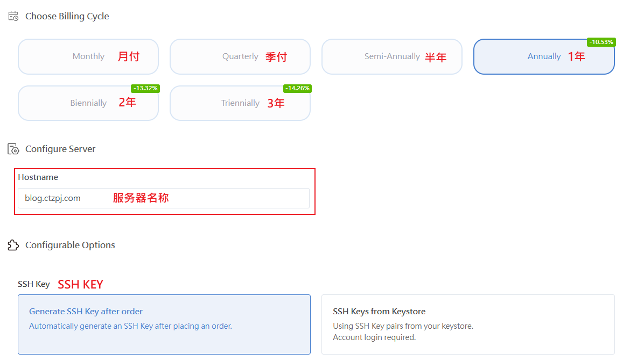Viewport: 630px width, 361px height.
Task: Choose the Quarterly billing cycle option
Action: tap(240, 56)
